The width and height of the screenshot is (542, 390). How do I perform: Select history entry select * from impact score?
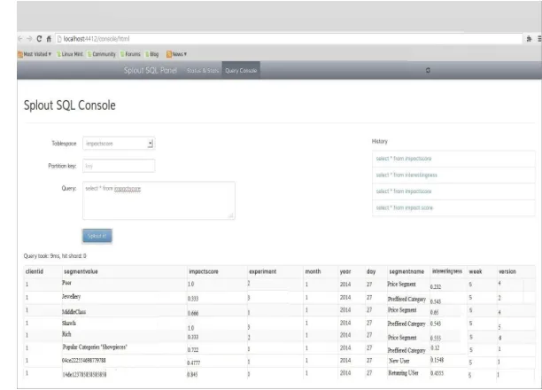pos(453,207)
